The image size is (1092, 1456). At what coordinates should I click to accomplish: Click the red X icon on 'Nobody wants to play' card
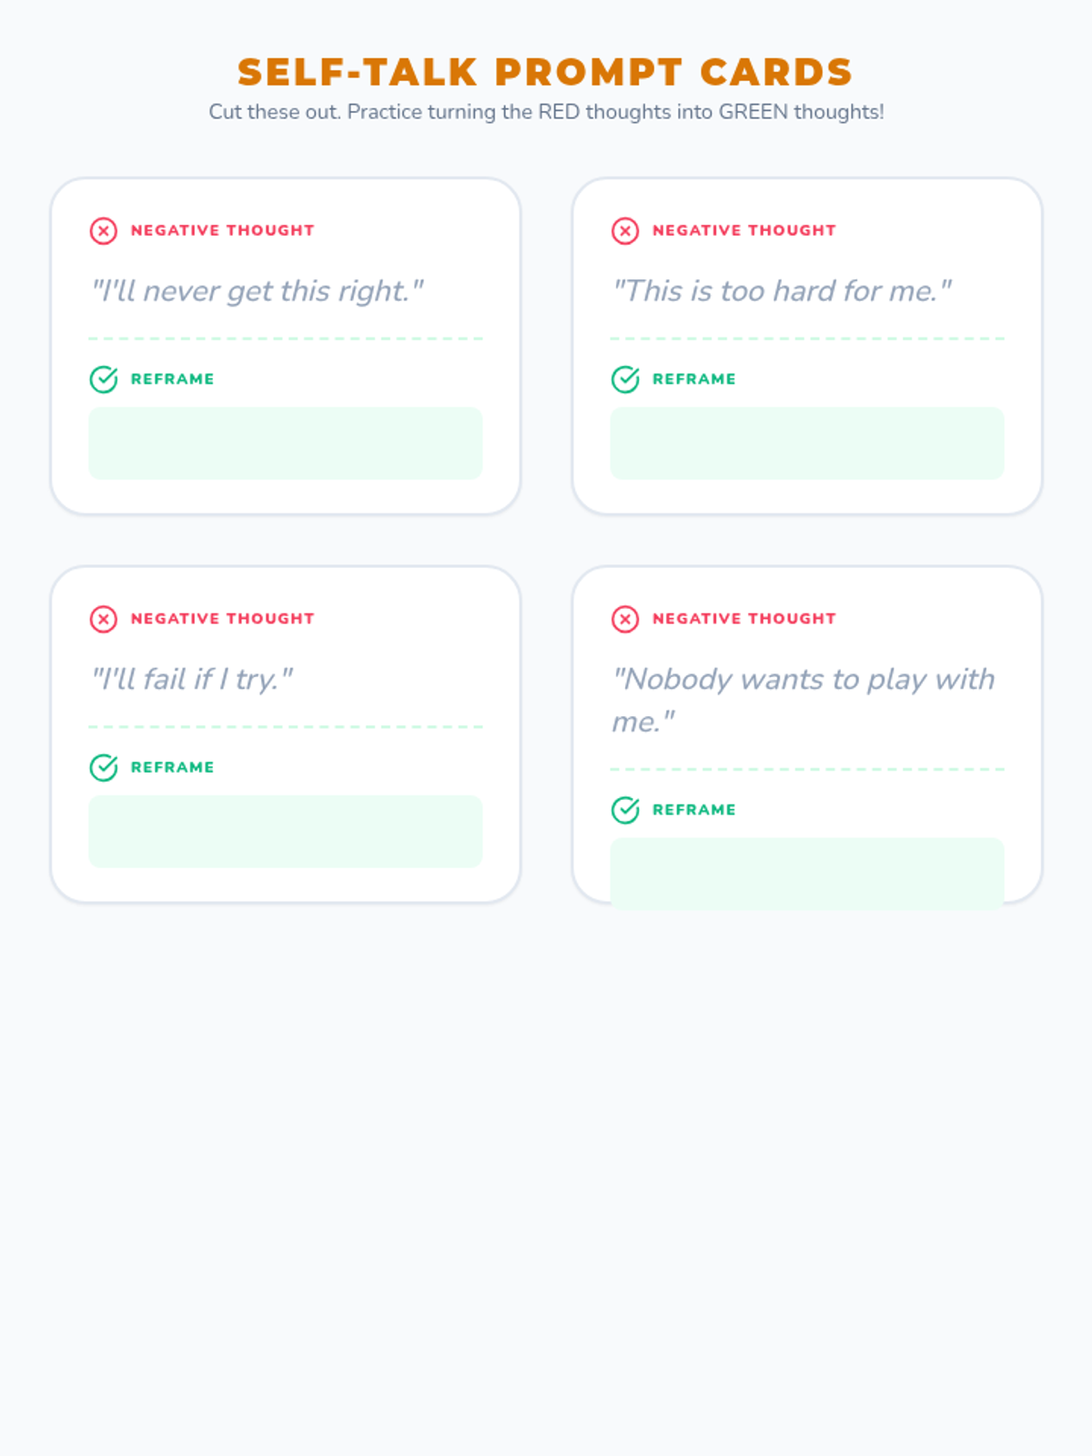[x=625, y=620]
